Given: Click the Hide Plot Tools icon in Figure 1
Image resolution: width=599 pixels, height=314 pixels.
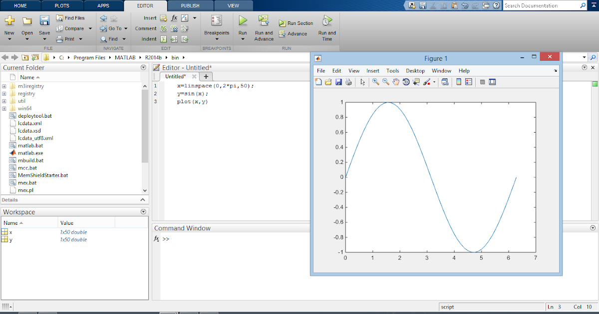Looking at the screenshot, I should pos(483,82).
